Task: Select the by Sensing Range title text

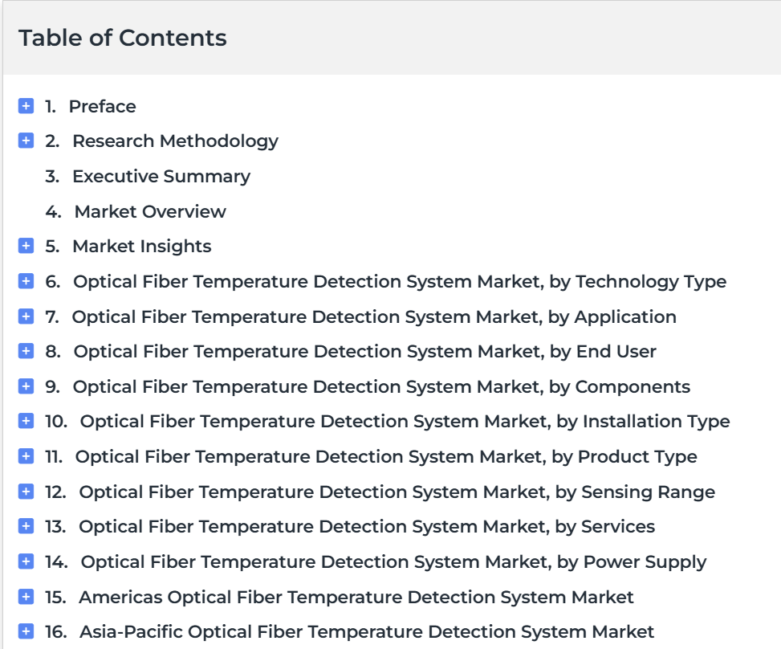Action: [x=397, y=492]
